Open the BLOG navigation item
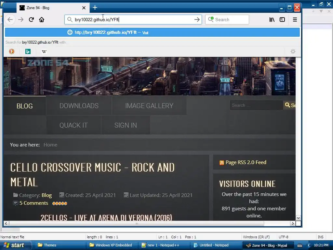 click(25, 106)
